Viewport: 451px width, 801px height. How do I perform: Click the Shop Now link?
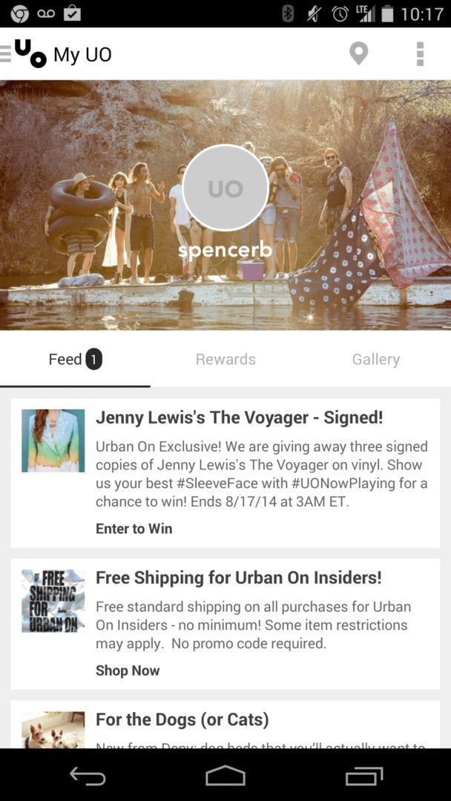(128, 670)
